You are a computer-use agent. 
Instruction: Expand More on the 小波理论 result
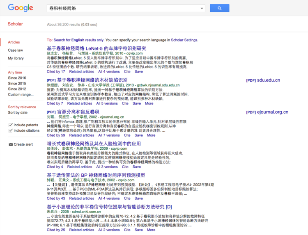151,230
